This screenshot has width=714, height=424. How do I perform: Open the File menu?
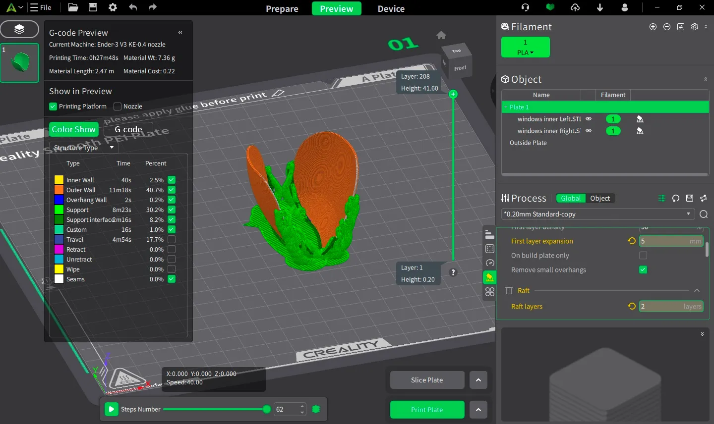point(41,7)
